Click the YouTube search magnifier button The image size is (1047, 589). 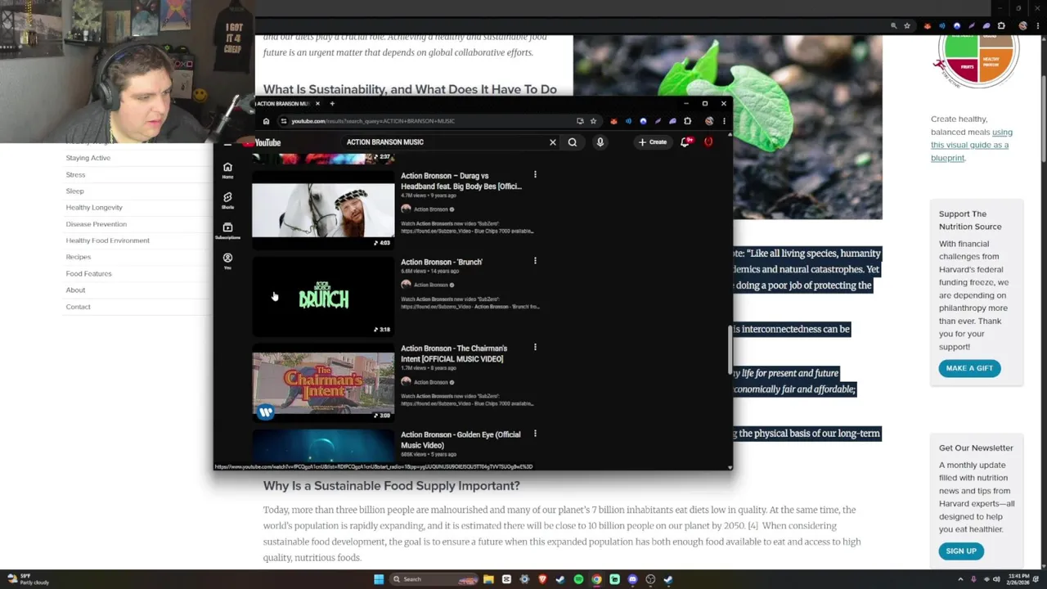tap(573, 142)
